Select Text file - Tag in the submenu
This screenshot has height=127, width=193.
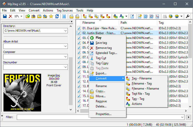(146, 94)
